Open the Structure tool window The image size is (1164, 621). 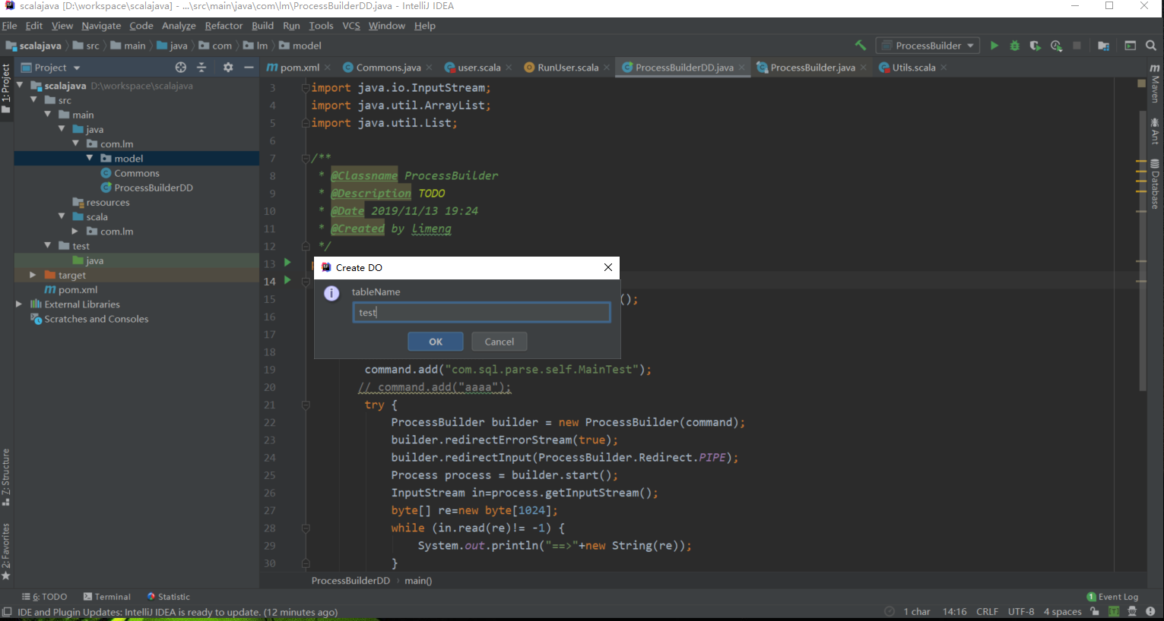click(x=6, y=478)
